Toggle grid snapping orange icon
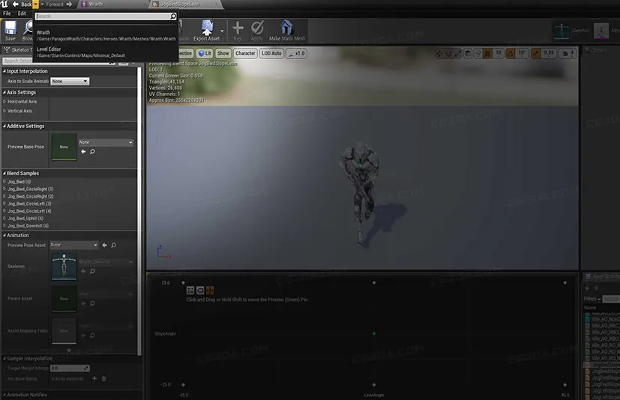The image size is (620, 400). [487, 53]
